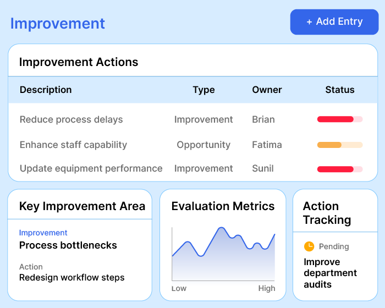This screenshot has width=385, height=308.
Task: Click owner name Brian
Action: point(263,119)
